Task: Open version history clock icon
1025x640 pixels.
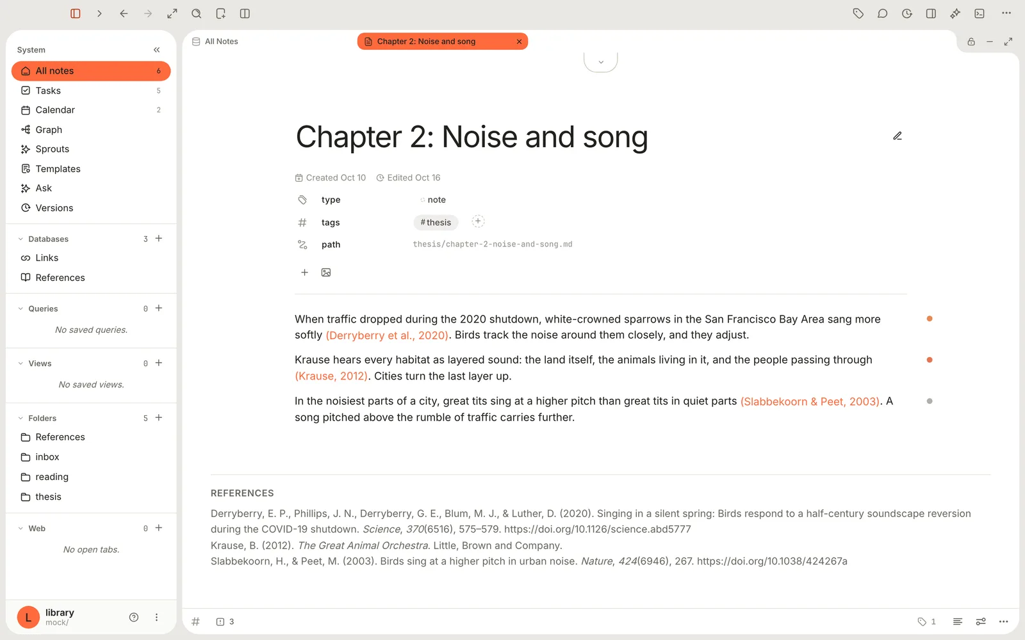Action: pos(907,13)
